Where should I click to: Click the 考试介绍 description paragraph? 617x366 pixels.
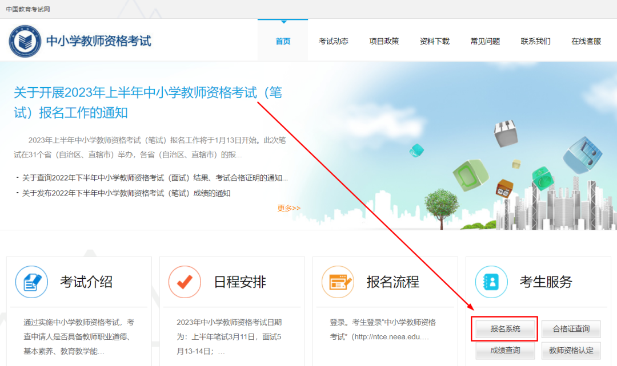click(x=79, y=337)
